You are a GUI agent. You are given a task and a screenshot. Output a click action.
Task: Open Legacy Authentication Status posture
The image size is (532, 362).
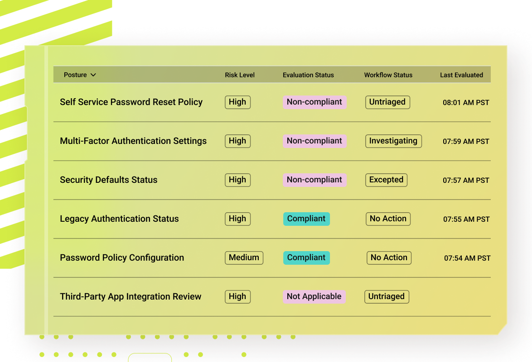tap(119, 219)
